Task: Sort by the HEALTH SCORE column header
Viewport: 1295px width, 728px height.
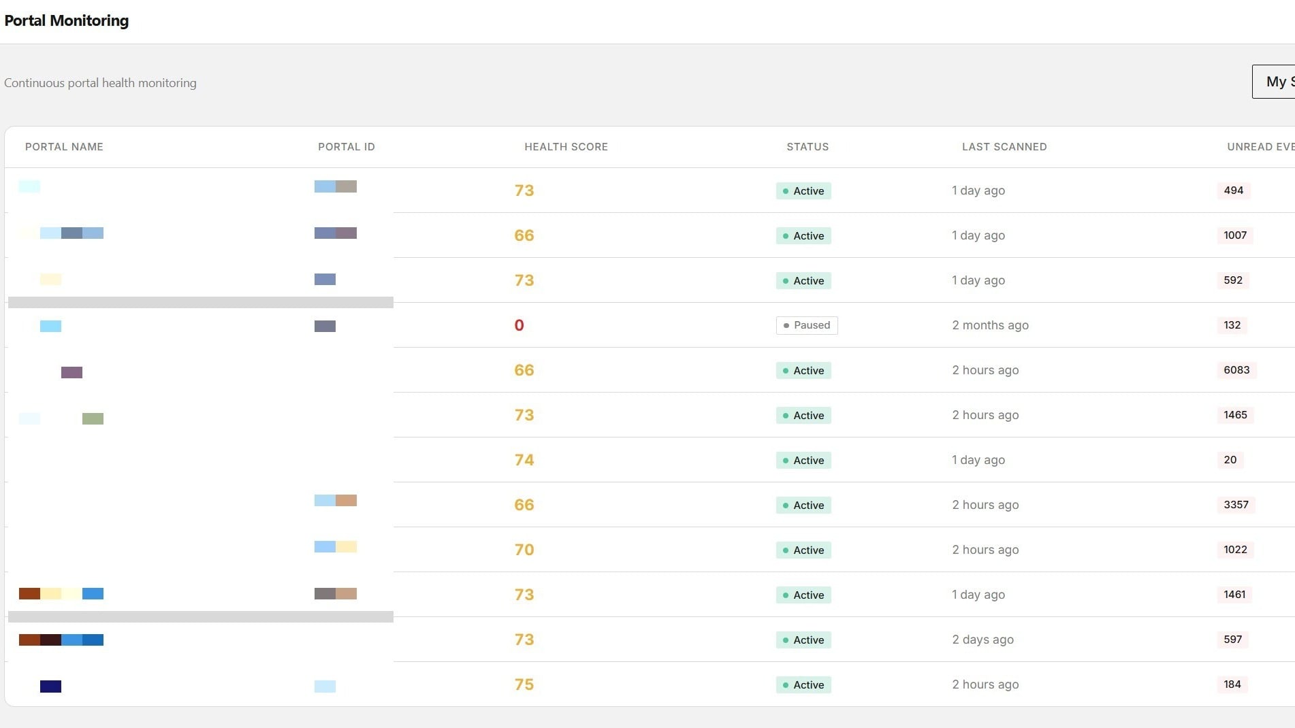Action: [x=566, y=147]
